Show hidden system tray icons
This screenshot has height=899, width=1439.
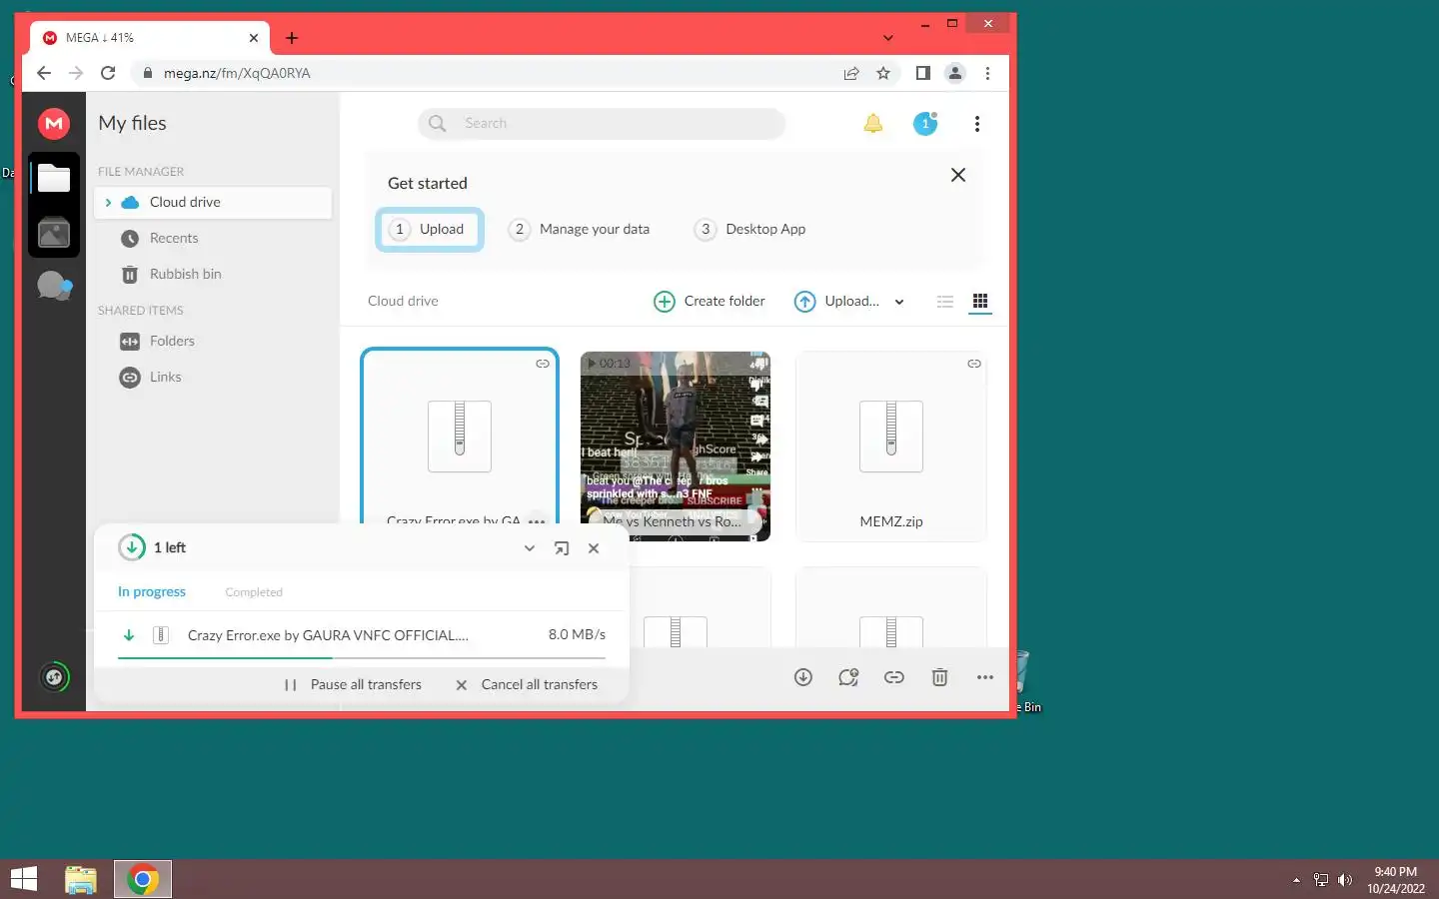pos(1296,880)
